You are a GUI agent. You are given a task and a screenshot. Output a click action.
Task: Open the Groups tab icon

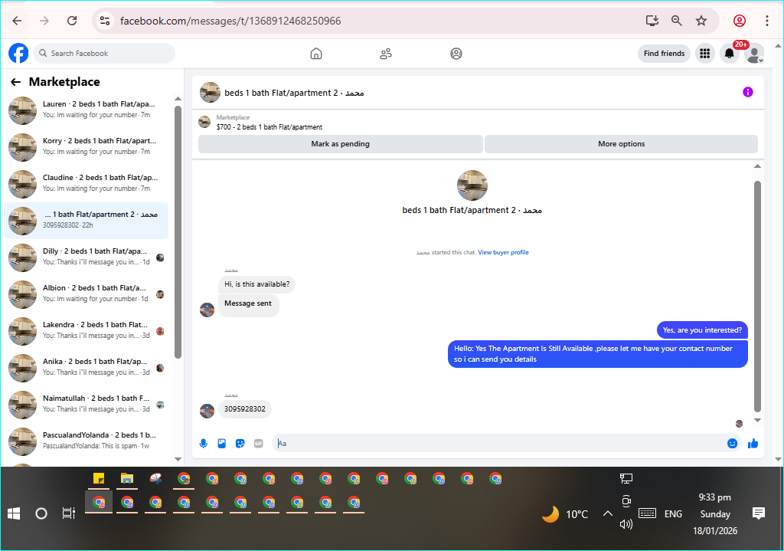click(456, 54)
